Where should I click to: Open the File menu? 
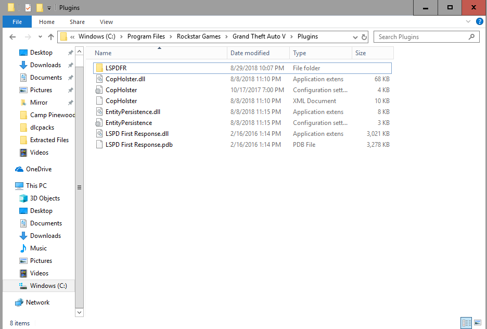pyautogui.click(x=17, y=22)
